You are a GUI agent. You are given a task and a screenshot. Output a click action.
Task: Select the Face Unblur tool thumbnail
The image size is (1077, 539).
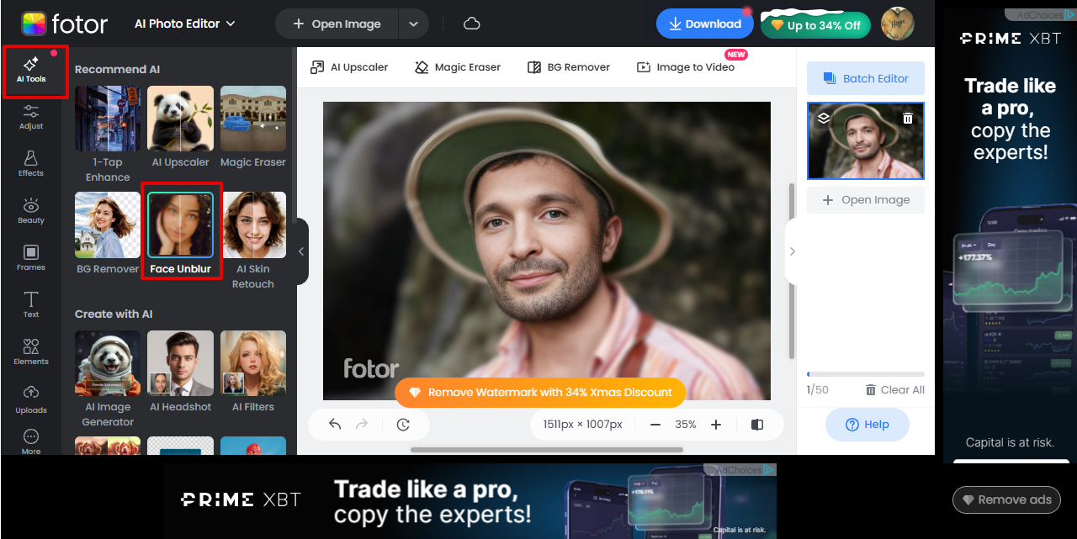point(180,225)
